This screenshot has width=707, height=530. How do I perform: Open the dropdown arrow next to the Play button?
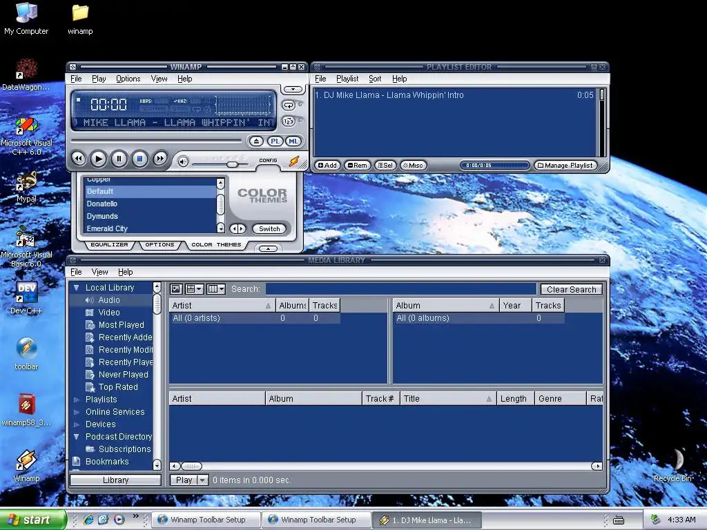point(202,480)
